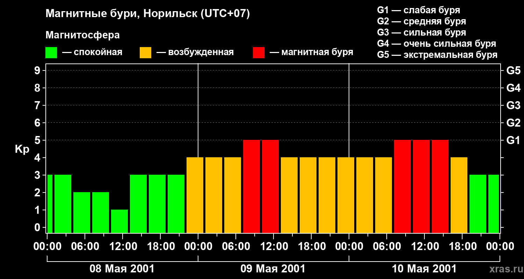Click the '12:00' time label under 08 May
The height and width of the screenshot is (279, 524).
coord(123,247)
